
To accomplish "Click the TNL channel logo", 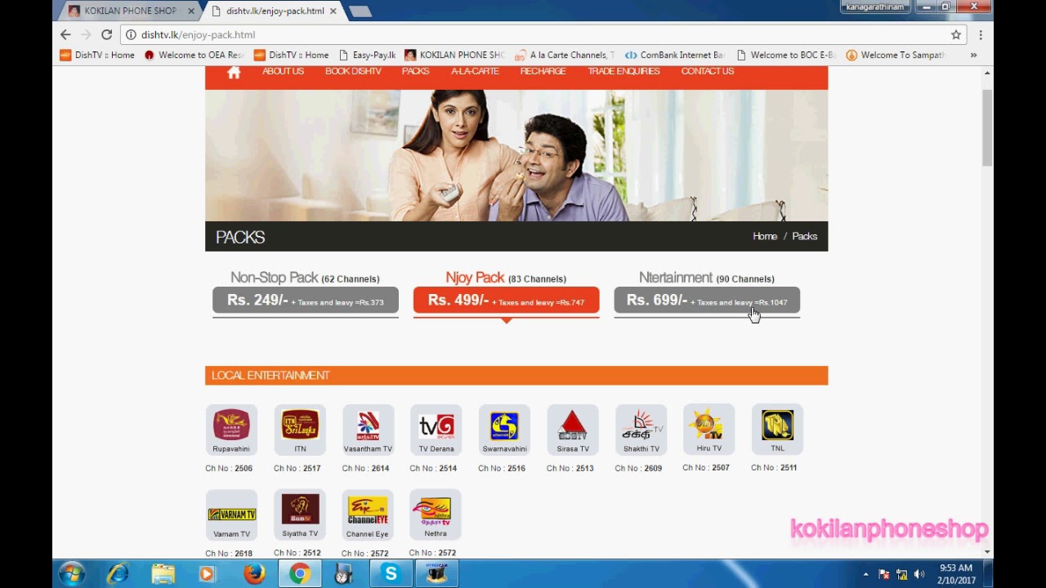I will click(x=777, y=425).
